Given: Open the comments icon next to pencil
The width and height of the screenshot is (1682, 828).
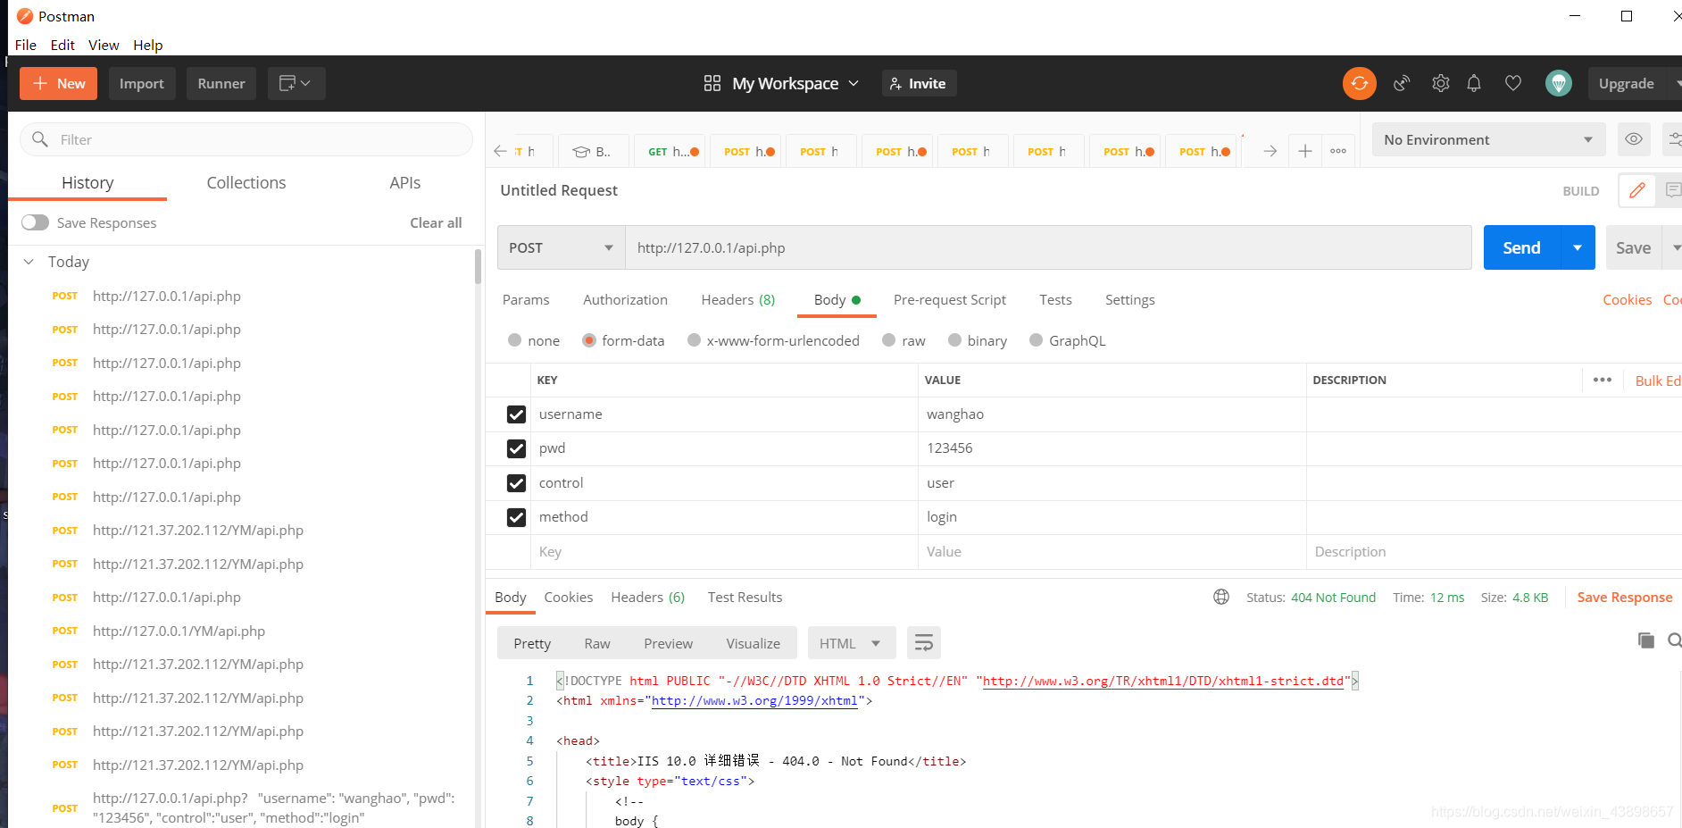Looking at the screenshot, I should [1671, 190].
